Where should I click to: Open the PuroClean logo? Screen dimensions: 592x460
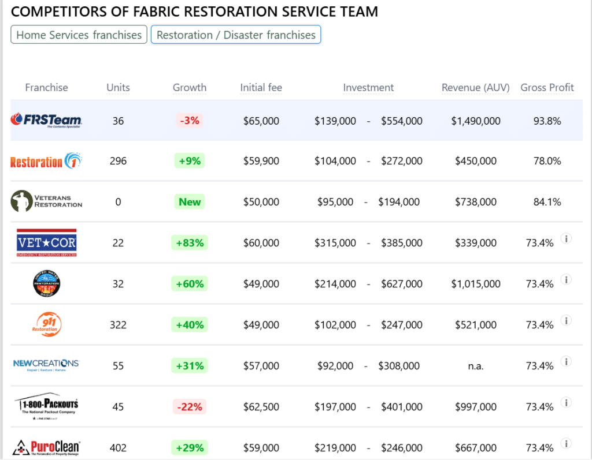click(46, 447)
